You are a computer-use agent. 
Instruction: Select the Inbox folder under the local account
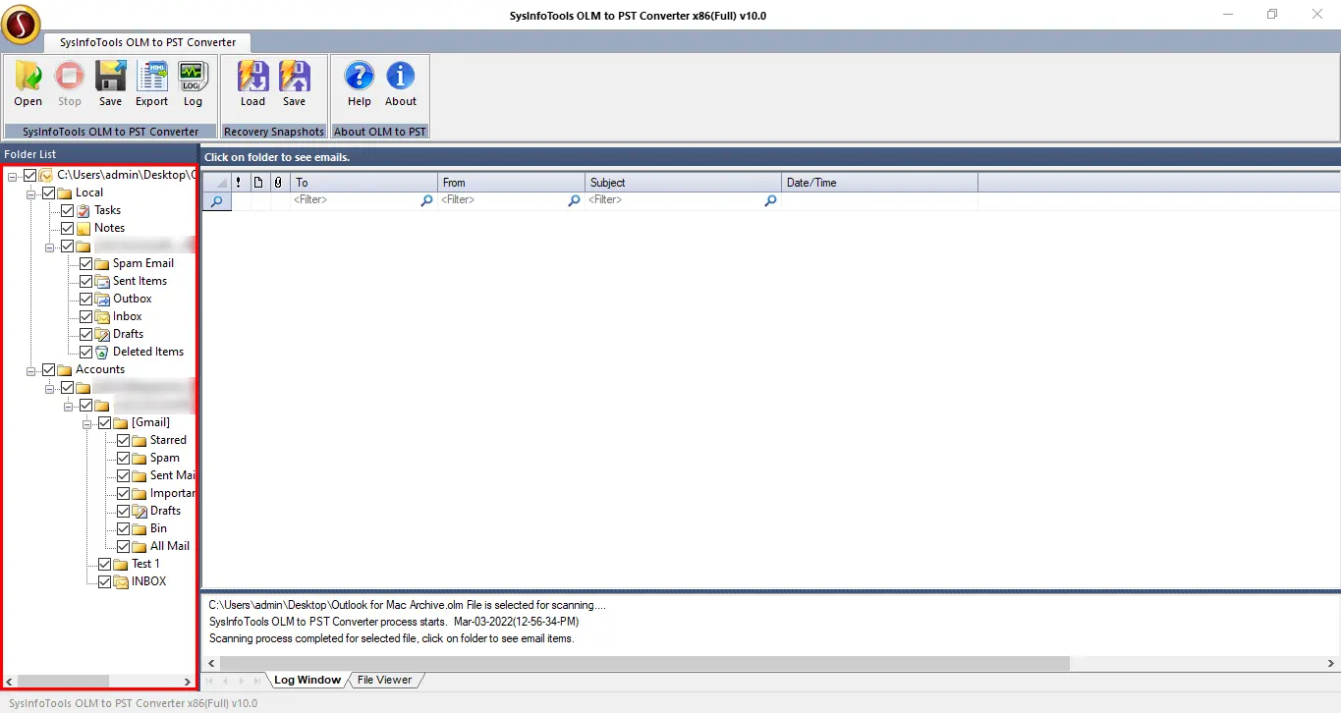[128, 316]
